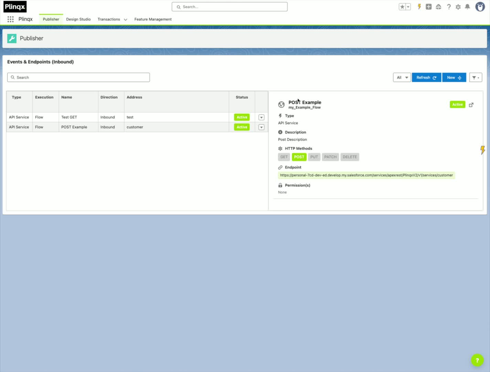Open the Transactions tab

point(109,19)
